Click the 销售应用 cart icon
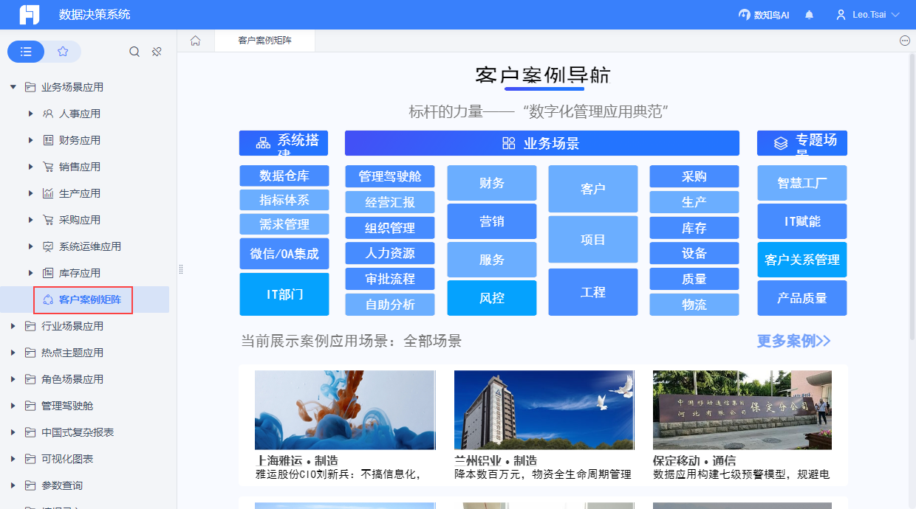916x509 pixels. (x=48, y=167)
